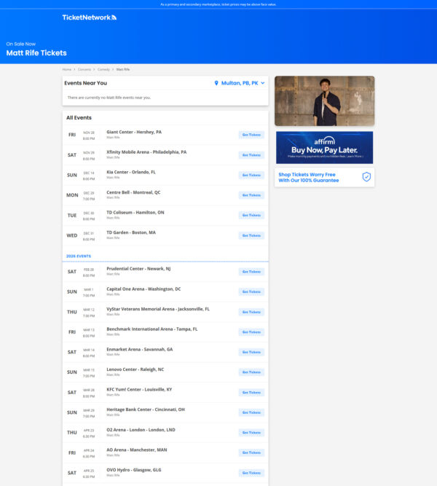Screen dimensions: 437x486
Task: Open KFC Yum! Center - Louisville event
Action: click(x=139, y=389)
